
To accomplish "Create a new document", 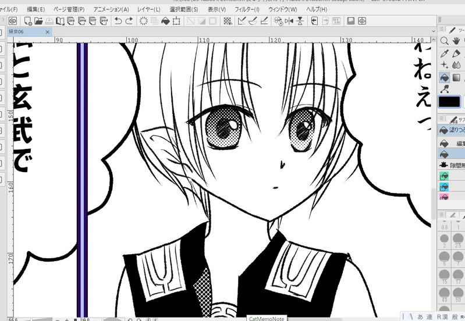I will 28,21.
